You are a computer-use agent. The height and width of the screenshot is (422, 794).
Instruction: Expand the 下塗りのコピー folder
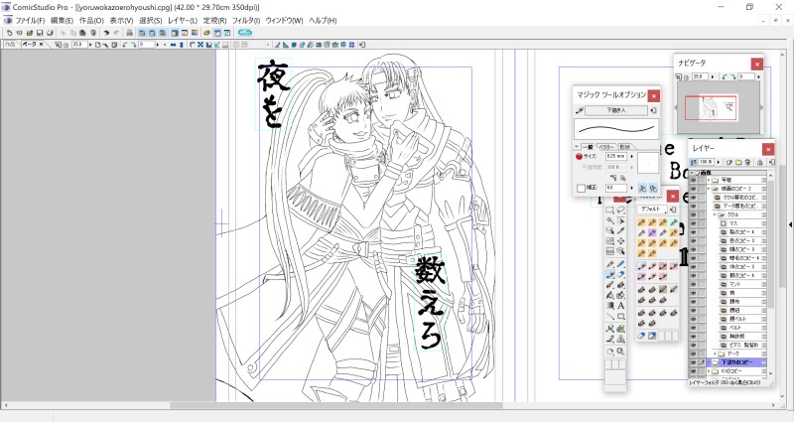point(709,362)
